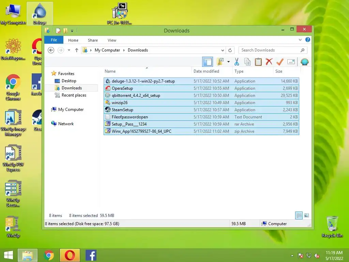Screen dimensions: 349x262
Task: Select the Fileofpasswordopen text document
Action: pos(201,117)
